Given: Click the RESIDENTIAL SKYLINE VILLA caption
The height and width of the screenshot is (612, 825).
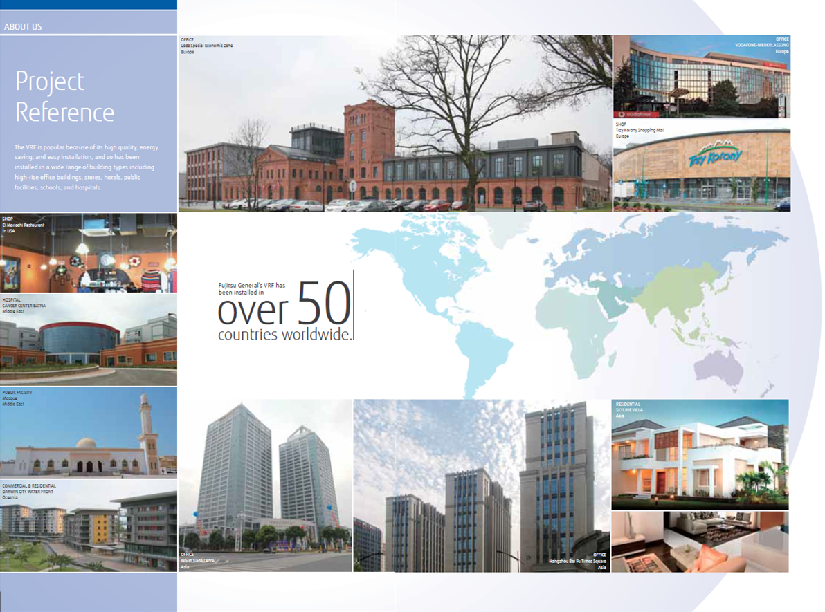Looking at the screenshot, I should 628,409.
